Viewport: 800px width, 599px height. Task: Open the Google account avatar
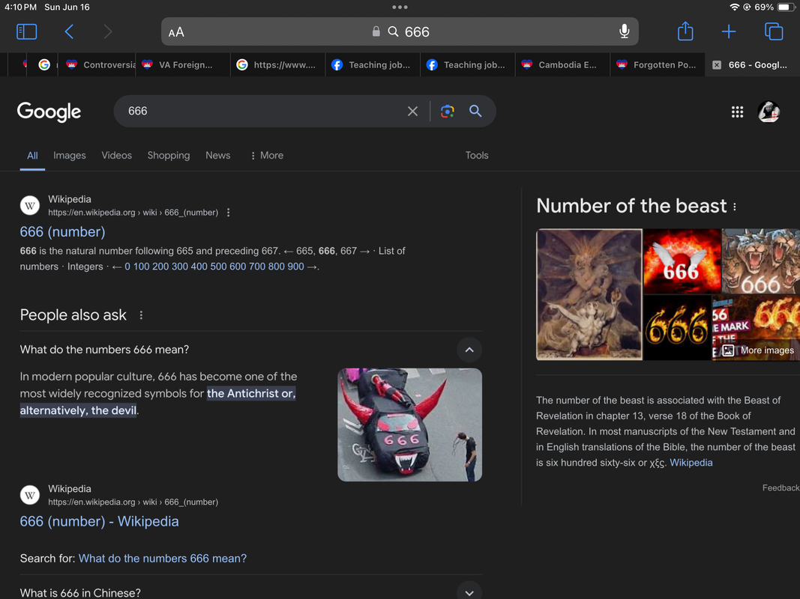click(769, 112)
